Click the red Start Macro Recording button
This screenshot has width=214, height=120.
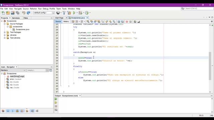[127, 21]
